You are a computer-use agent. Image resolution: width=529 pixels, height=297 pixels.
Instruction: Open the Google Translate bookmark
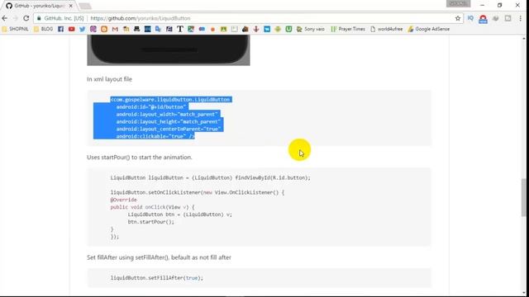(158, 30)
